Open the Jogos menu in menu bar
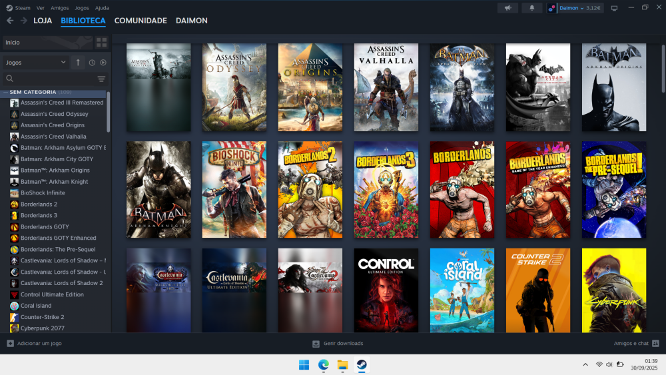The image size is (666, 375). [x=81, y=7]
